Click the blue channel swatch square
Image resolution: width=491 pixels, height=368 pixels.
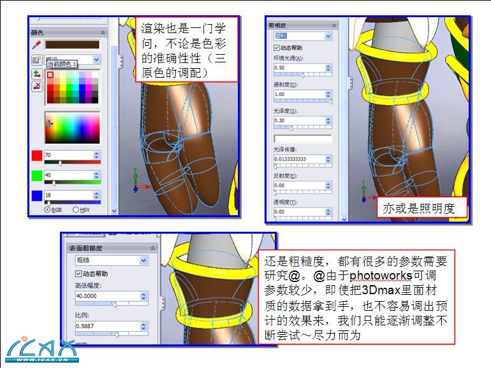tap(37, 195)
